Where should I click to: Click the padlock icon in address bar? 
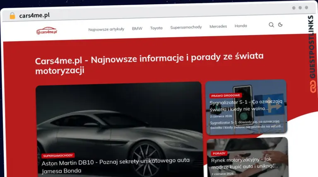coord(12,16)
